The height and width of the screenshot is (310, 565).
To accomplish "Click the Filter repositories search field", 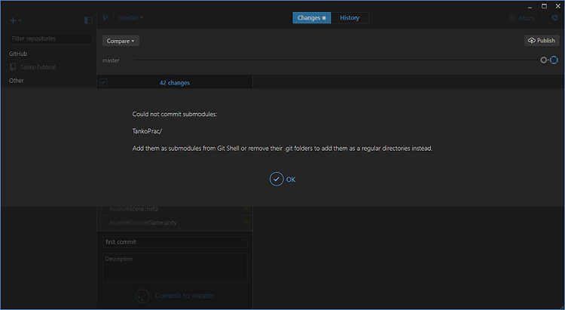I will point(50,38).
